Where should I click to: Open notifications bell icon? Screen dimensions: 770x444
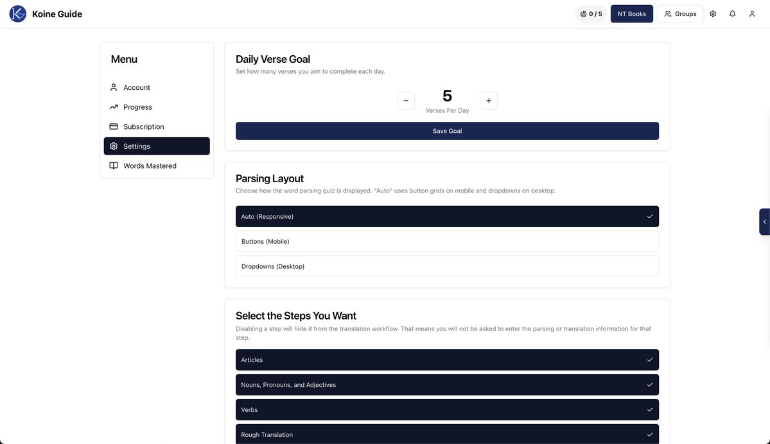(x=732, y=13)
